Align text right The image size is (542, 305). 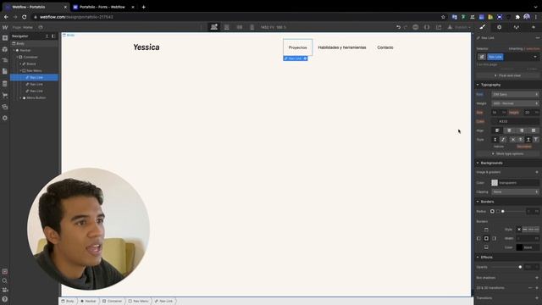click(x=522, y=130)
